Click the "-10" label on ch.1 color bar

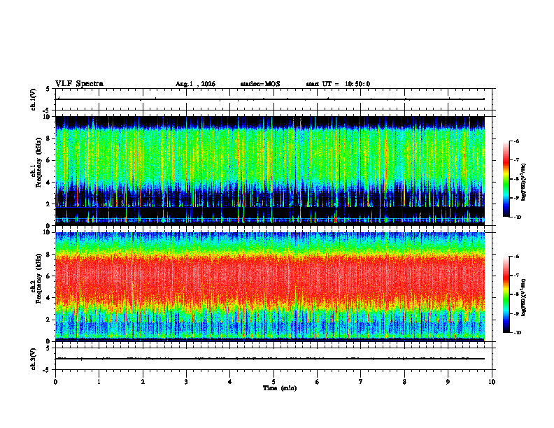[x=517, y=217]
